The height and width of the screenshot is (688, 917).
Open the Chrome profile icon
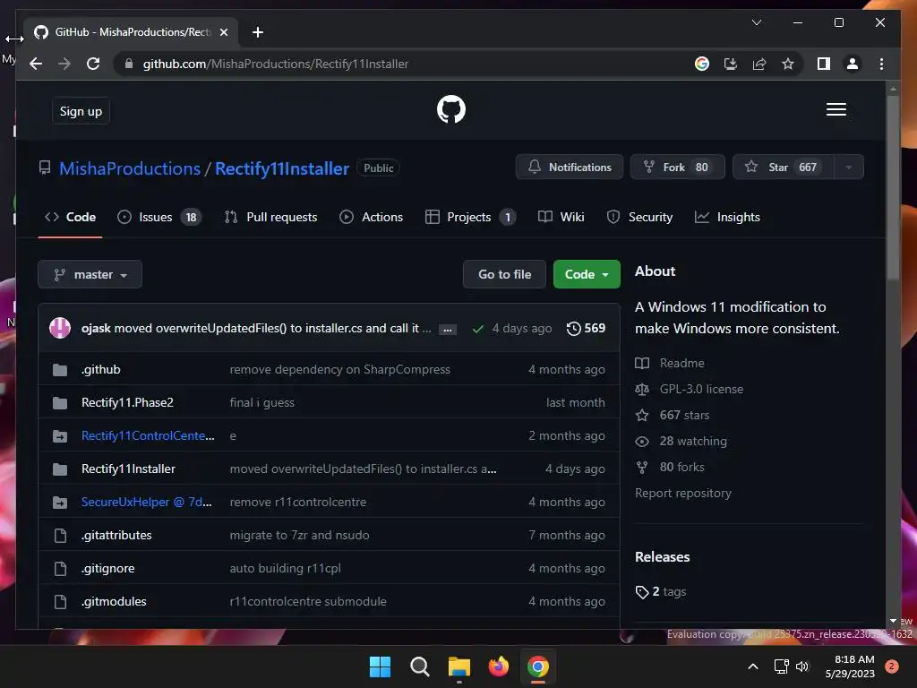[853, 64]
